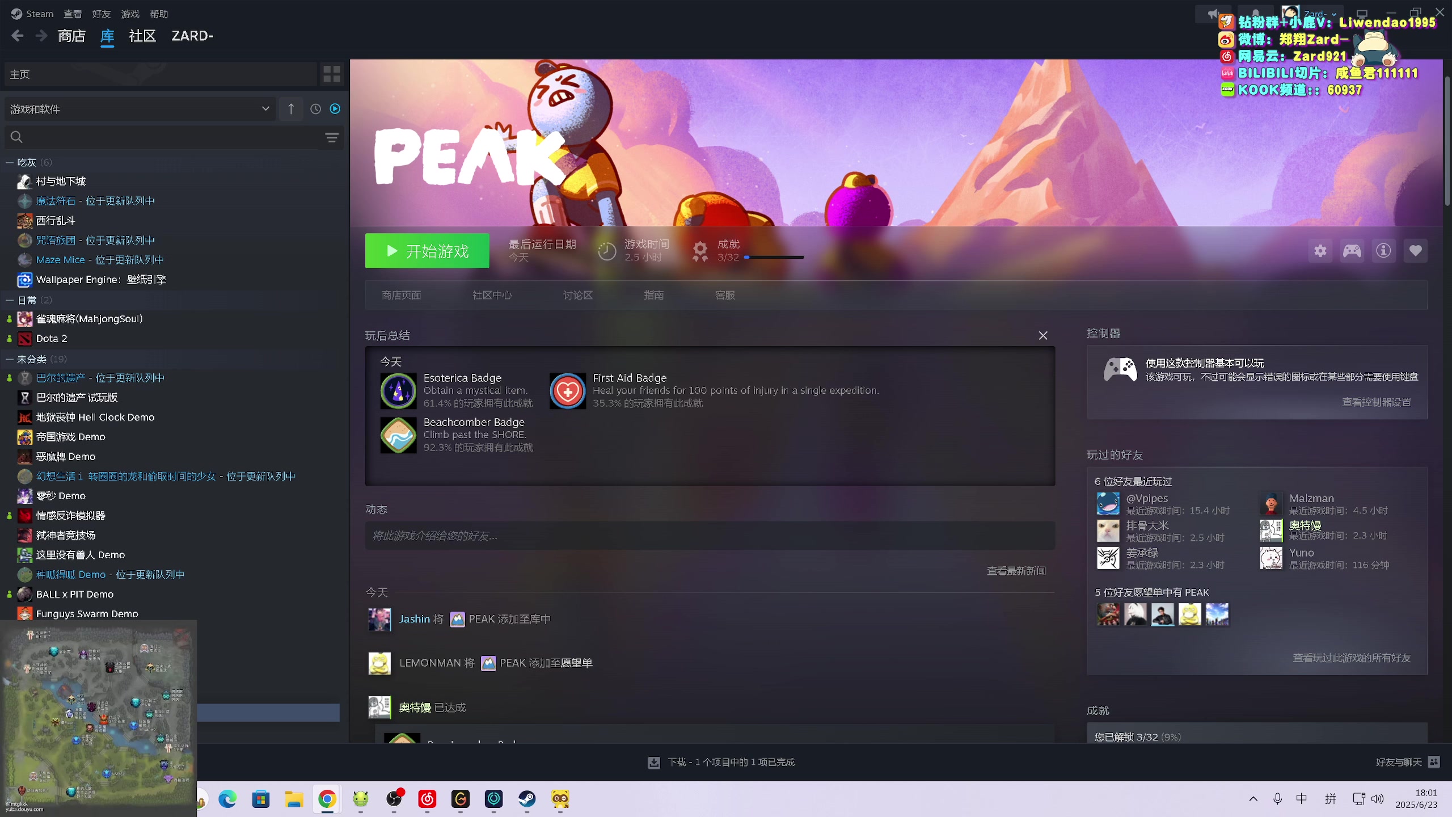Click the First Aid Badge achievement icon
This screenshot has height=817, width=1452.
[568, 391]
